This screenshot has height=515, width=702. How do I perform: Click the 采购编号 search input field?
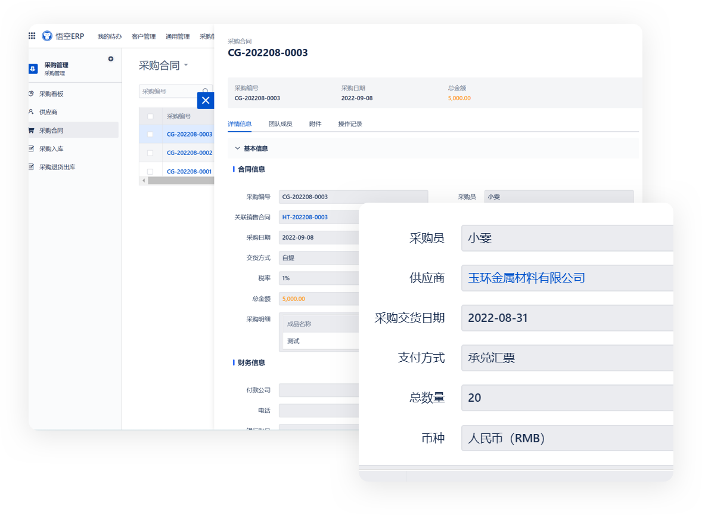(170, 91)
